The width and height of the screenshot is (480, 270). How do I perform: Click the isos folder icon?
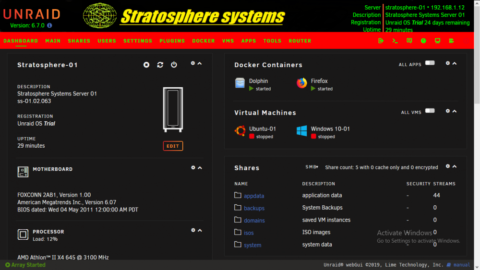(238, 232)
